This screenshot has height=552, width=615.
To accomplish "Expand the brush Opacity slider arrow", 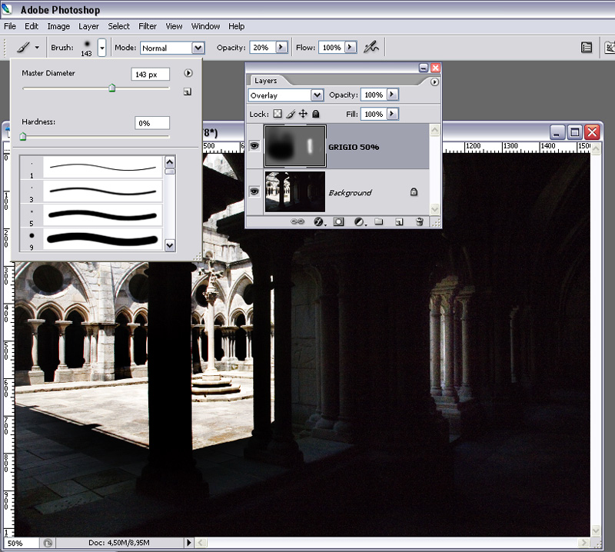I will 281,47.
